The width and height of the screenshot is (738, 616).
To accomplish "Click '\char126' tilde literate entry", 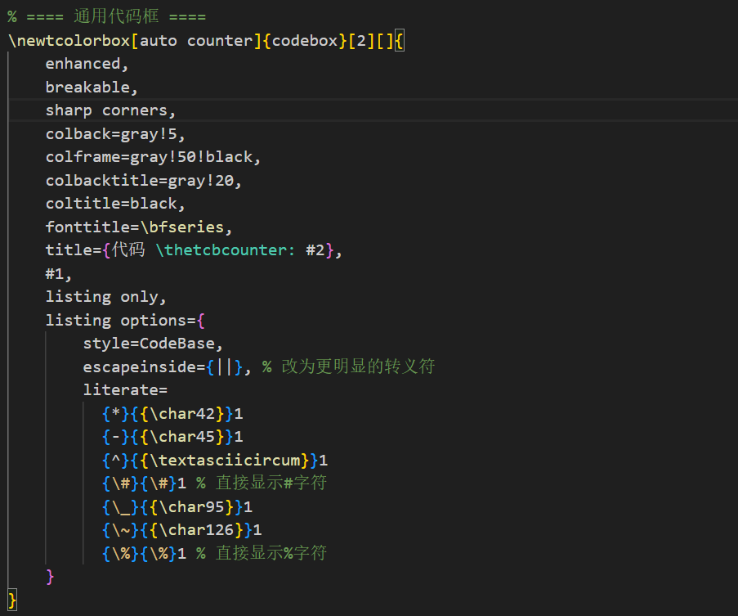I will click(x=181, y=530).
